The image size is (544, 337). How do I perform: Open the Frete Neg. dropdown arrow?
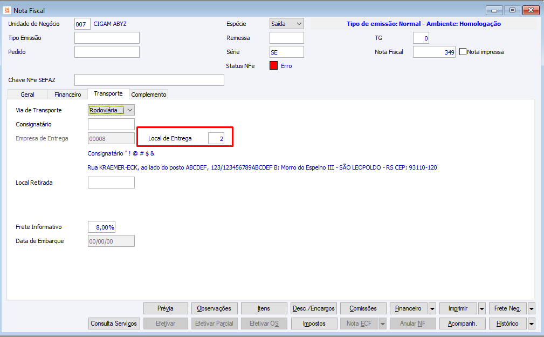click(x=532, y=308)
